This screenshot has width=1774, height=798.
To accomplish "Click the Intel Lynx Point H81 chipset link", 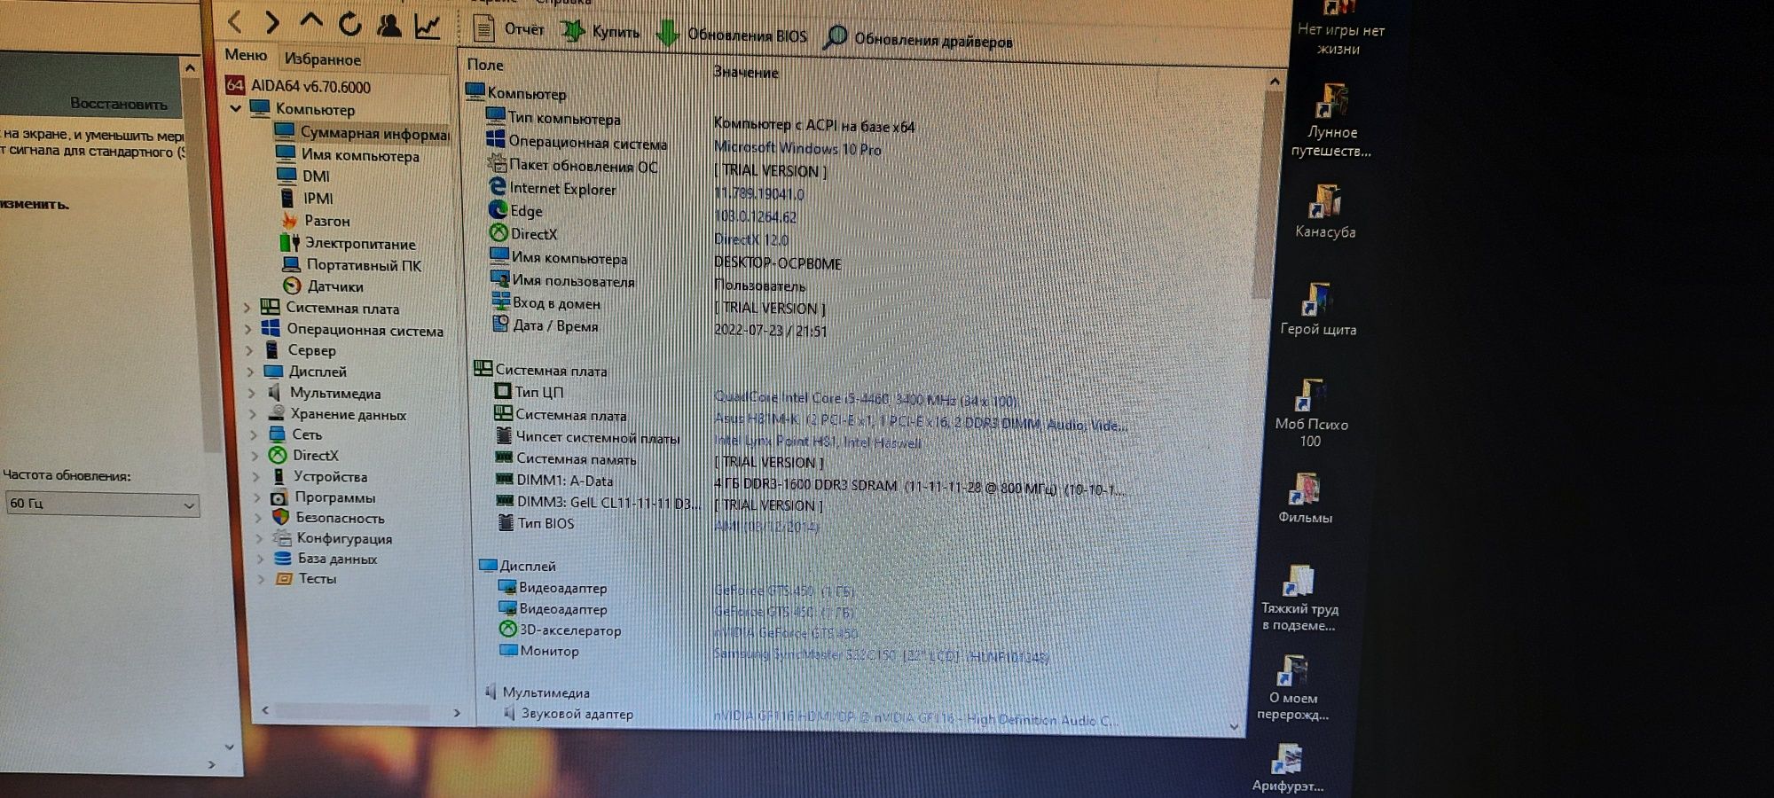I will click(x=818, y=442).
